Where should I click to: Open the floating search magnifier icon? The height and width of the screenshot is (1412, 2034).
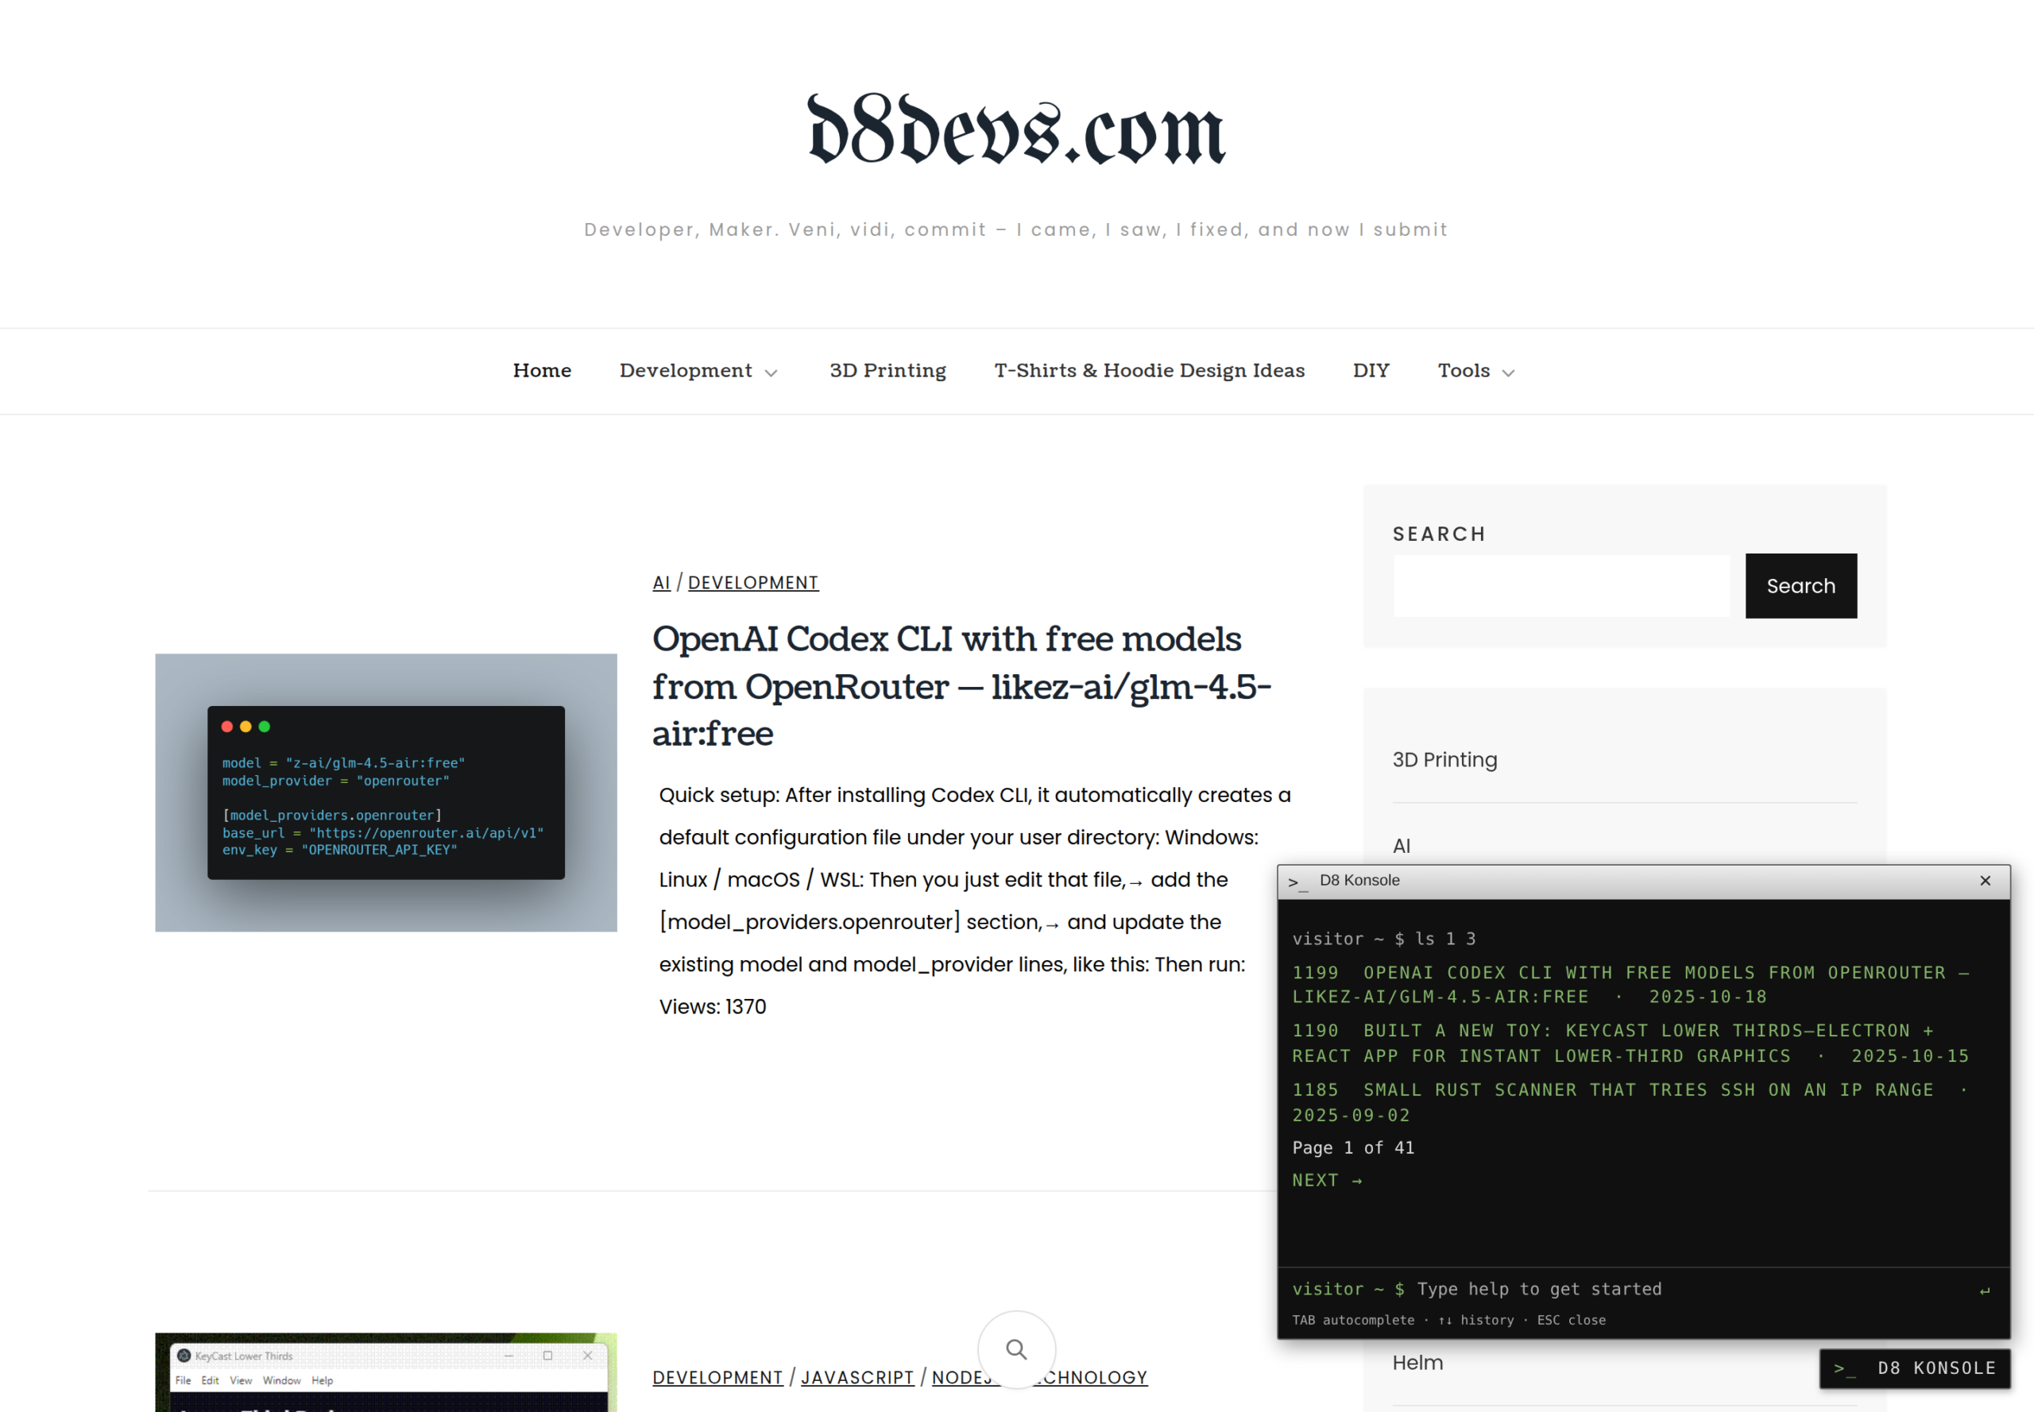[x=1016, y=1349]
